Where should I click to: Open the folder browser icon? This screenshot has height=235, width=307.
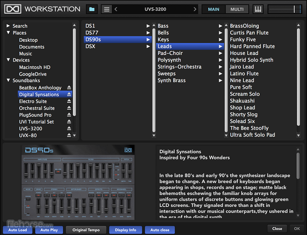pos(92,9)
